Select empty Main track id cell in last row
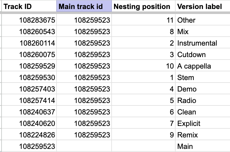The width and height of the screenshot is (230, 152). coord(84,146)
